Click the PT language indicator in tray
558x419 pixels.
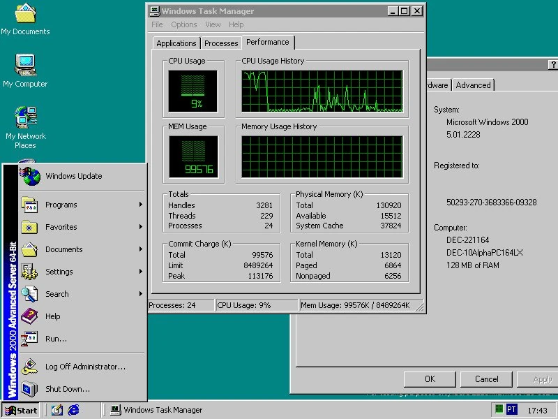511,409
